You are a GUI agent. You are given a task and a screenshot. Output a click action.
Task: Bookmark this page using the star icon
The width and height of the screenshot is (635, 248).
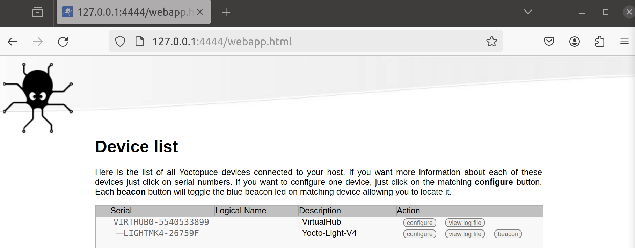tap(492, 41)
